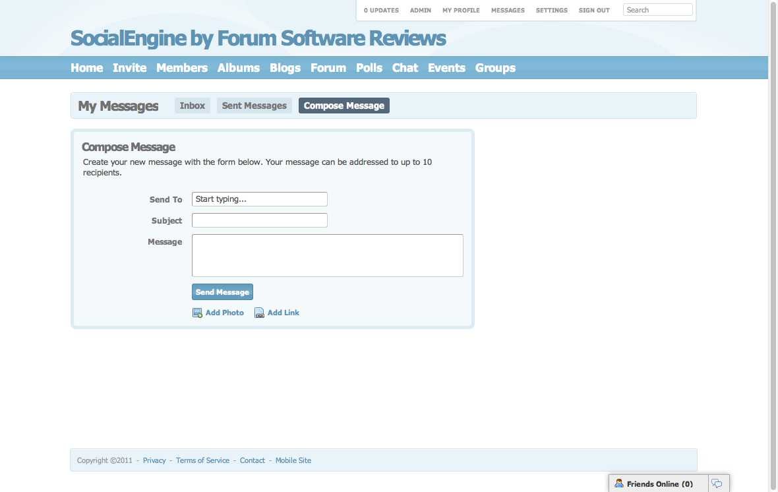Go to Home in main navigation

[x=87, y=68]
